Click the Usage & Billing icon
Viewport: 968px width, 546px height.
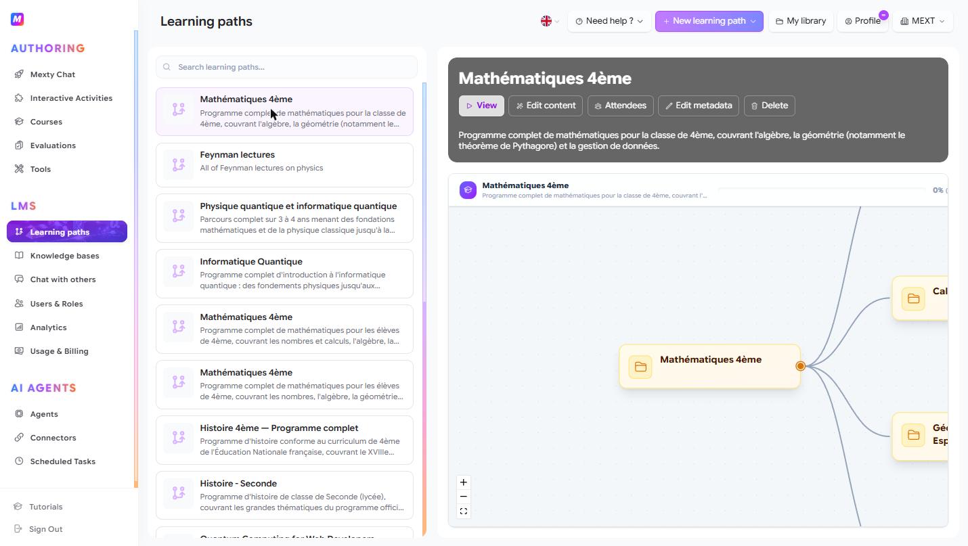[19, 351]
